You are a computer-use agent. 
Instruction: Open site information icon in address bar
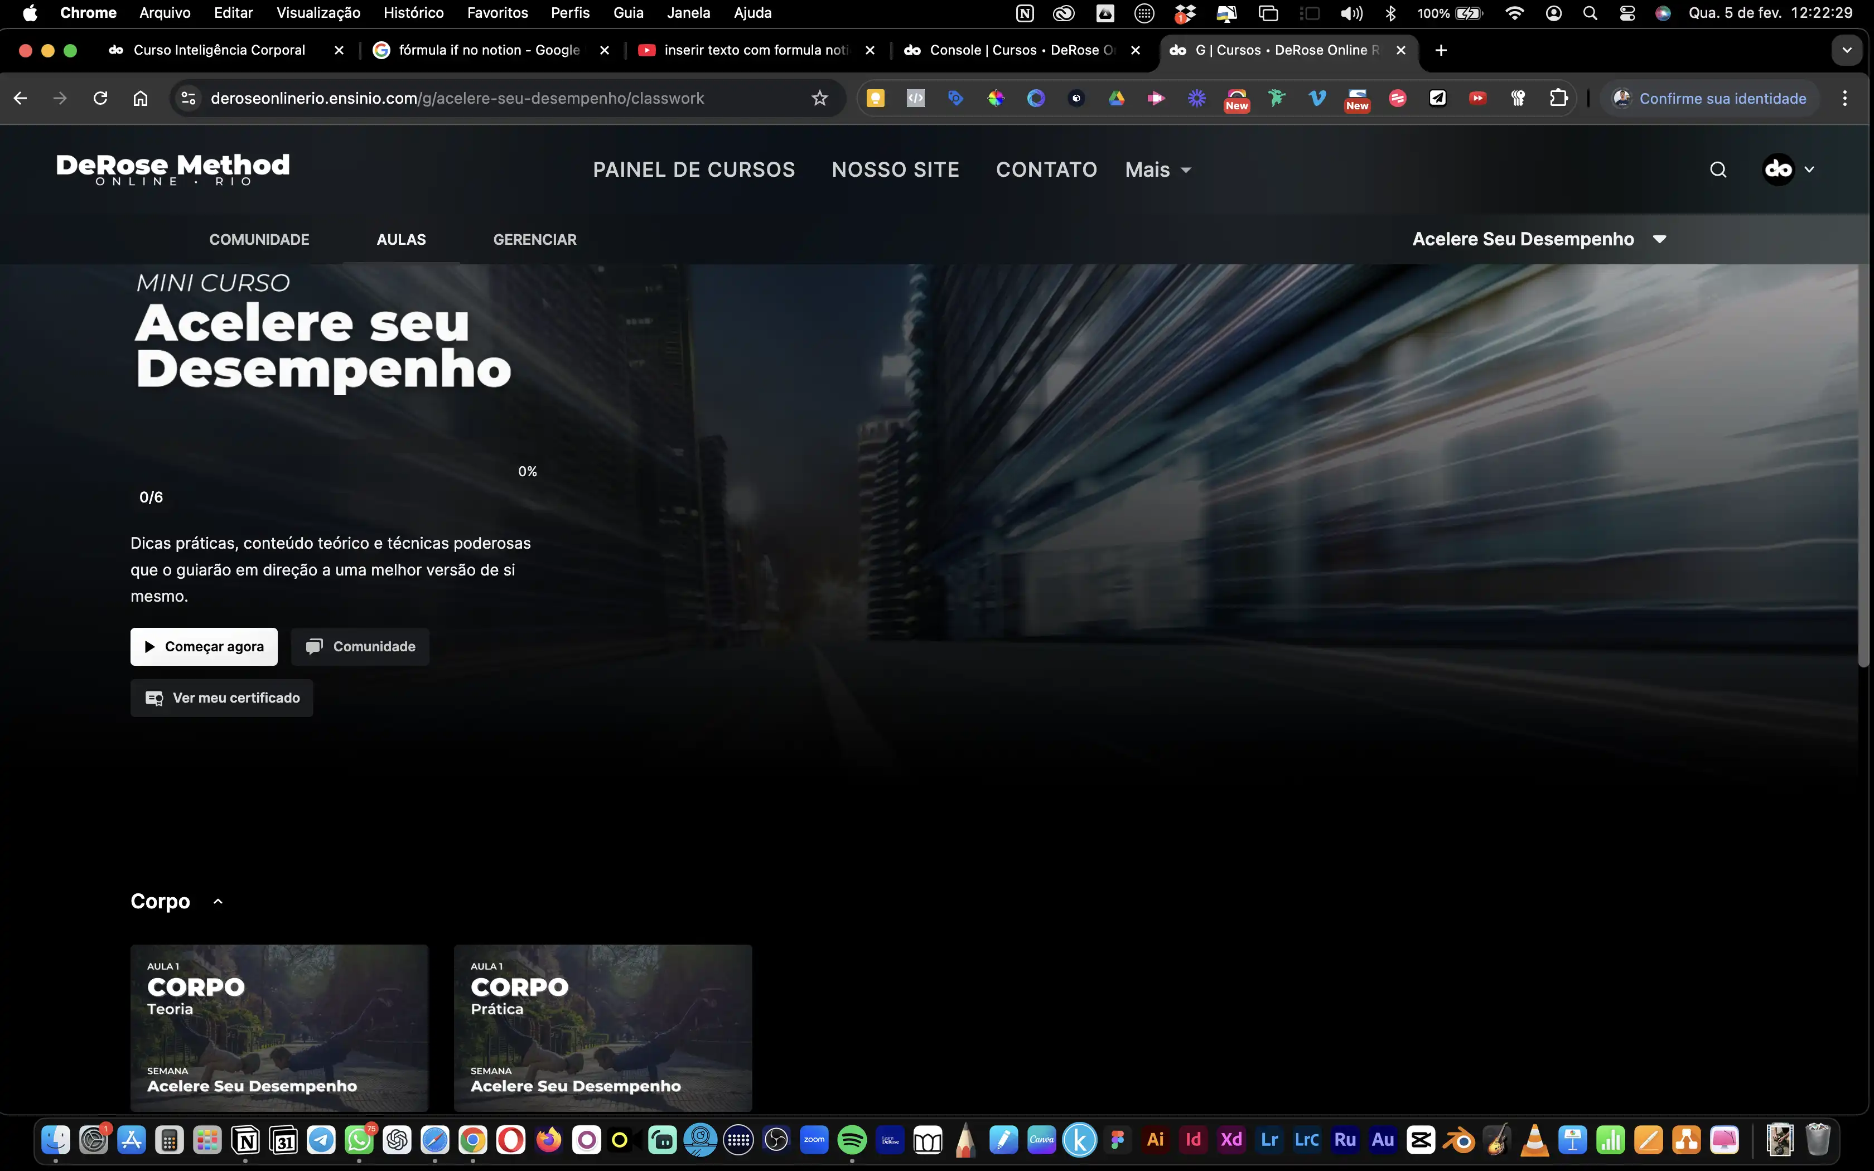pos(188,98)
